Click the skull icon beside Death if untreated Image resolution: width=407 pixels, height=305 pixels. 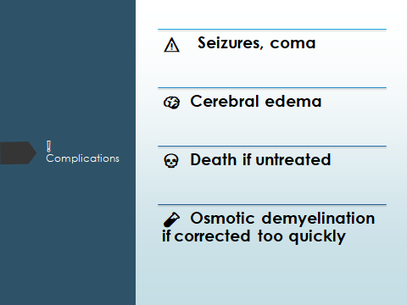[x=171, y=161]
